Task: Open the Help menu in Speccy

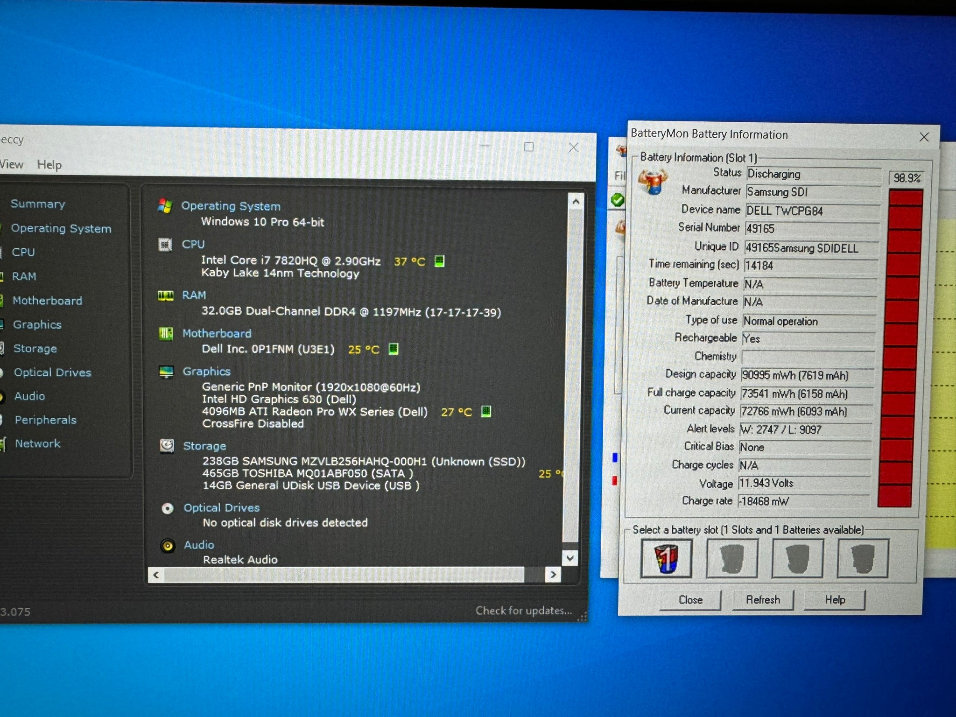Action: coord(49,165)
